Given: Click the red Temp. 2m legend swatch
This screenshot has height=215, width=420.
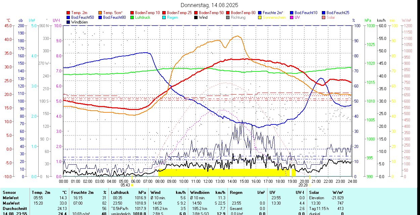Looking at the screenshot, I should click(x=69, y=13).
